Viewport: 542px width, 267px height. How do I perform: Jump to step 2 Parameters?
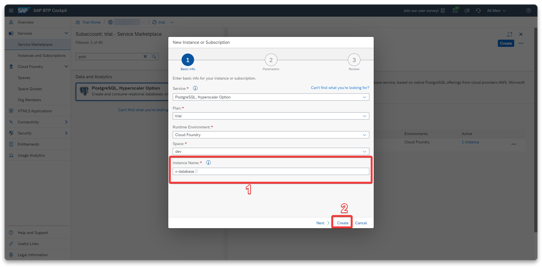point(271,60)
